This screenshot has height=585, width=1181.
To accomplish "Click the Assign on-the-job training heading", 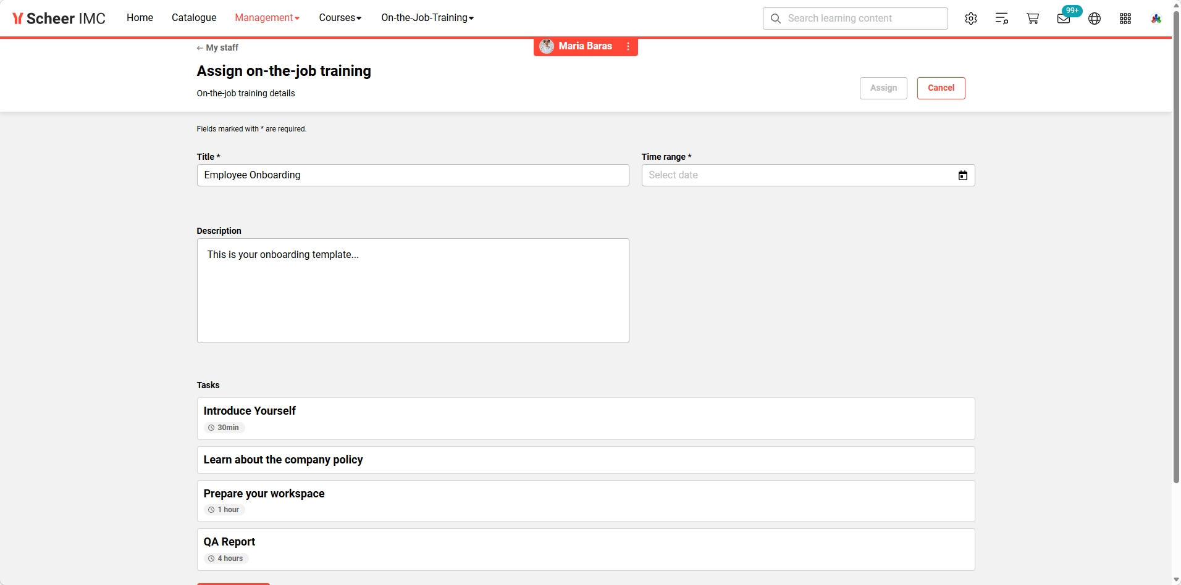I will 284,71.
